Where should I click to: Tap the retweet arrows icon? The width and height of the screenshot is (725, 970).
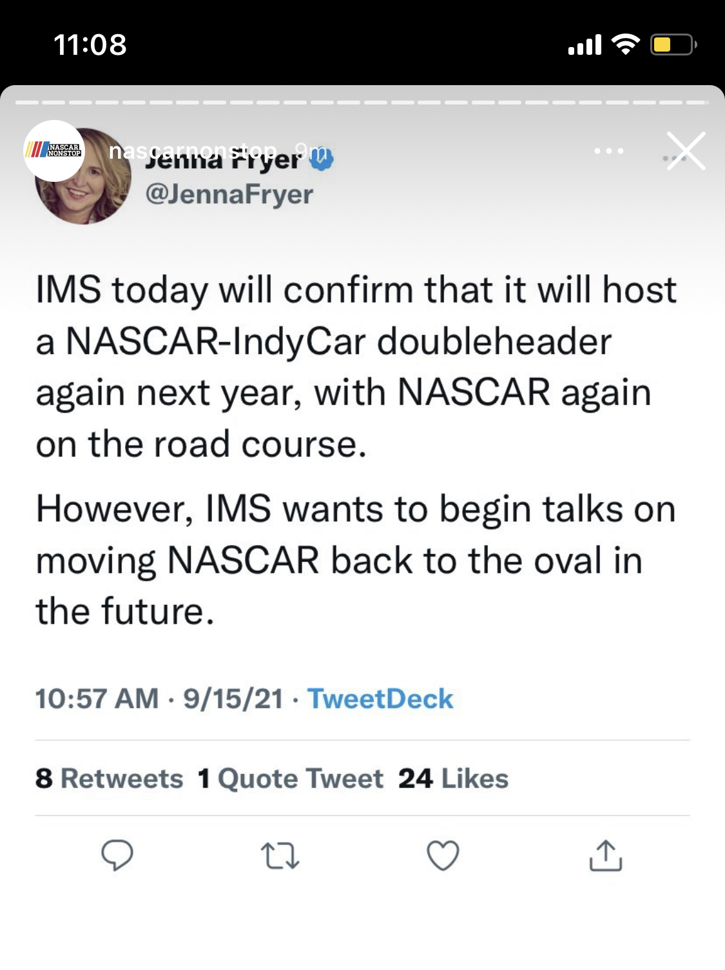click(x=280, y=856)
